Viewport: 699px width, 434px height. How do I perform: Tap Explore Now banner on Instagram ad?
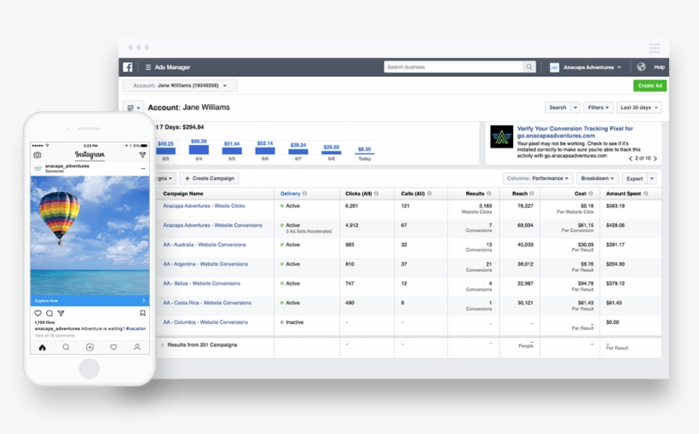(90, 301)
